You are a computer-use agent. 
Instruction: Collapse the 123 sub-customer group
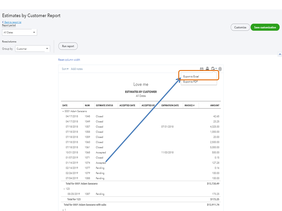pyautogui.click(x=64, y=189)
